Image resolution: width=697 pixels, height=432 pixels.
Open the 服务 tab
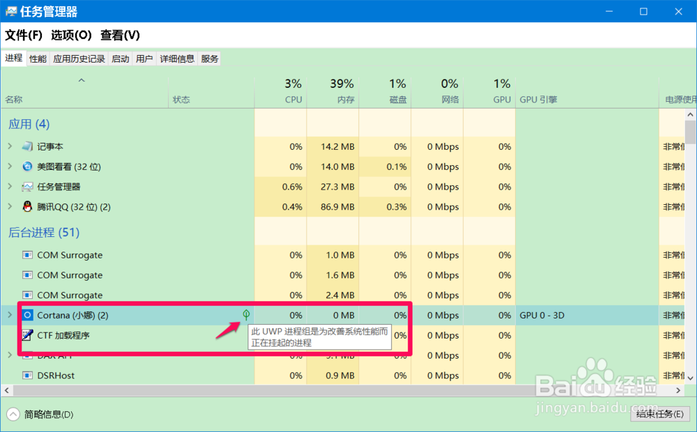tap(210, 59)
